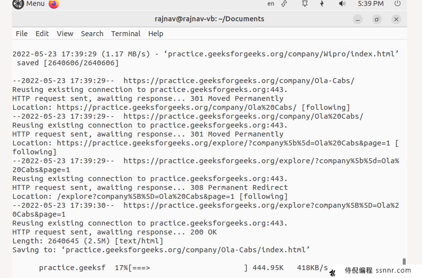422x278 pixels.
Task: Open the Search menu
Action: (x=92, y=34)
